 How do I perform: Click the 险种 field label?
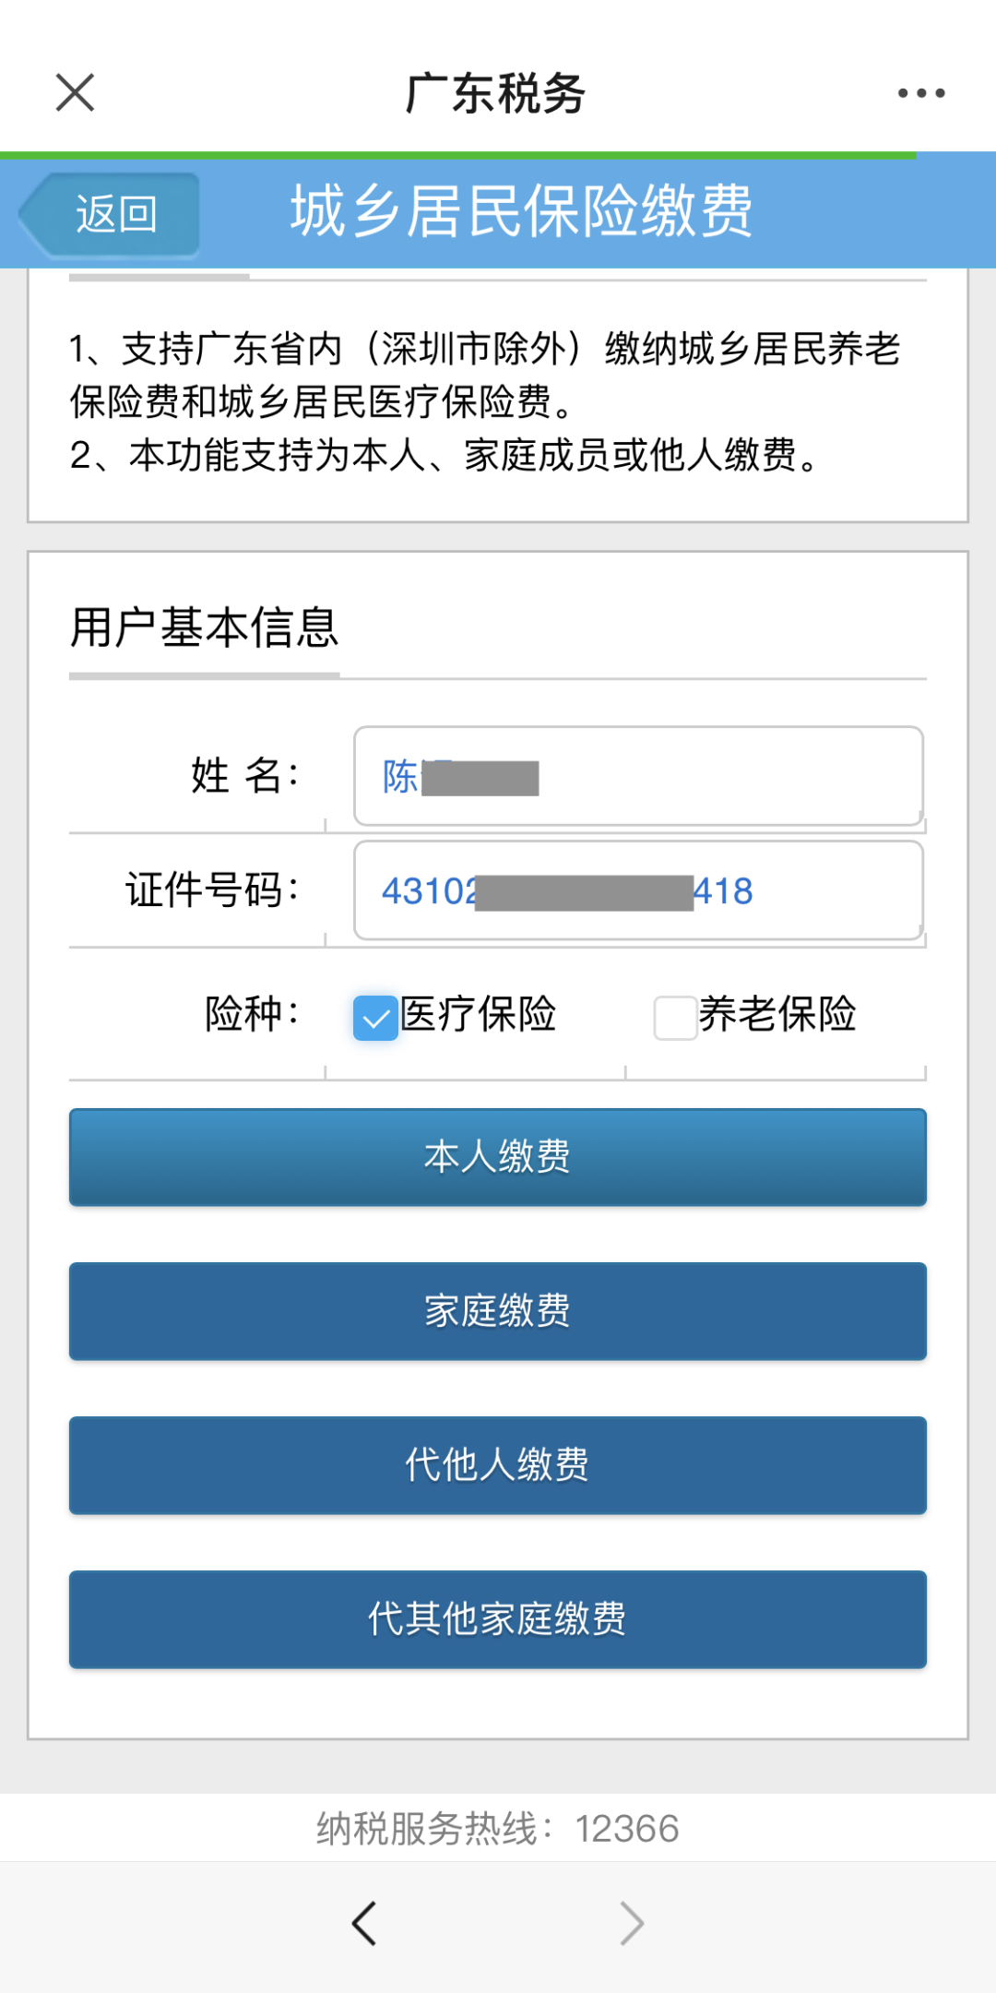click(x=252, y=1013)
